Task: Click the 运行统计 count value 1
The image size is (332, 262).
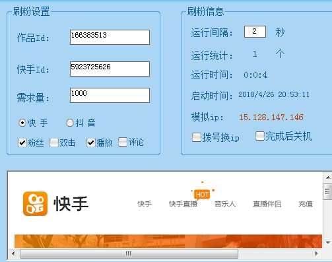Action: [x=255, y=54]
